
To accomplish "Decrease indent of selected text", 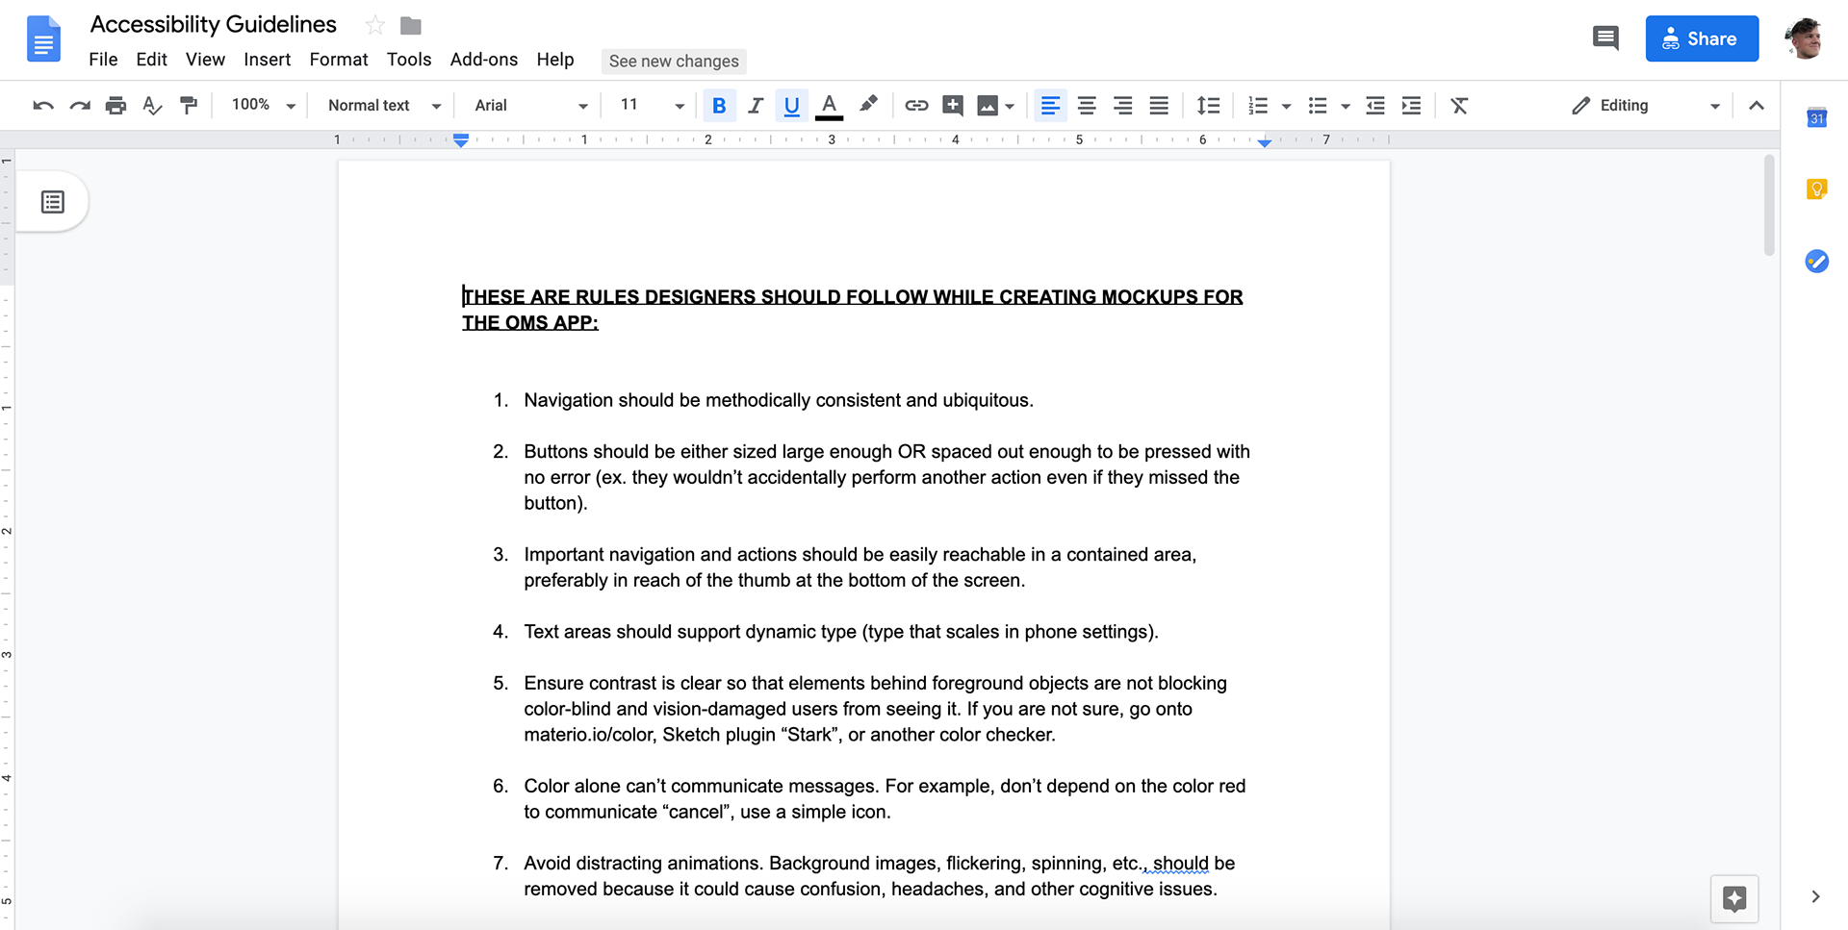I will click(x=1375, y=106).
